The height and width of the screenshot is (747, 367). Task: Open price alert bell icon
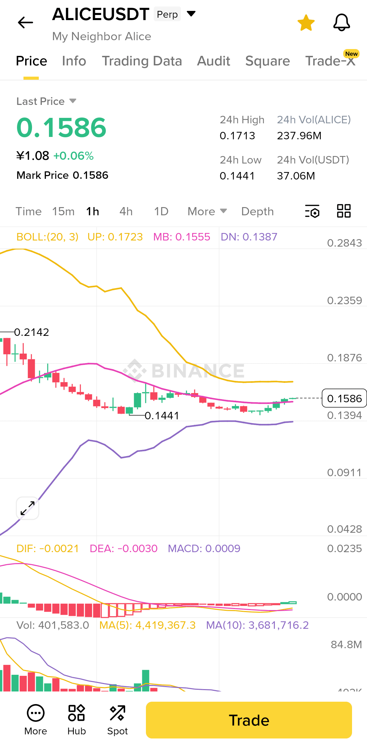[341, 23]
